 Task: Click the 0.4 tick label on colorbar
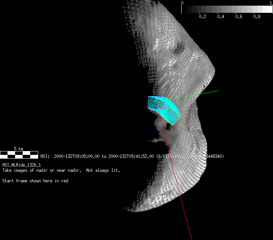[221, 17]
